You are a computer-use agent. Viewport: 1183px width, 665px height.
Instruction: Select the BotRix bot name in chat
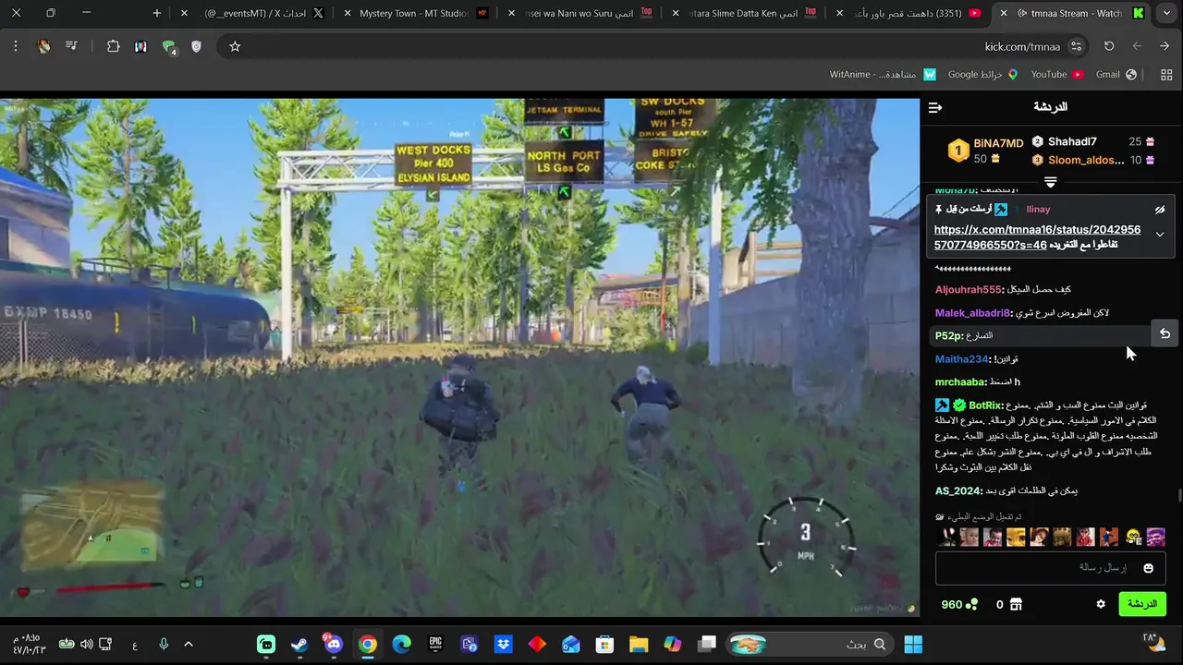pyautogui.click(x=984, y=405)
